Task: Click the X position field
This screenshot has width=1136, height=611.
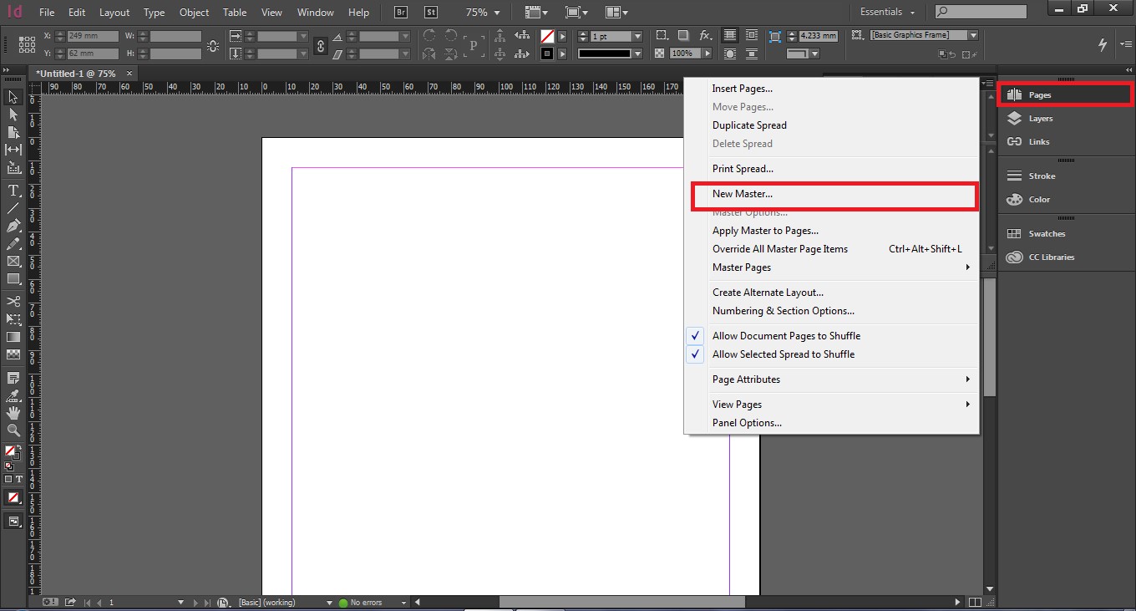Action: tap(91, 37)
